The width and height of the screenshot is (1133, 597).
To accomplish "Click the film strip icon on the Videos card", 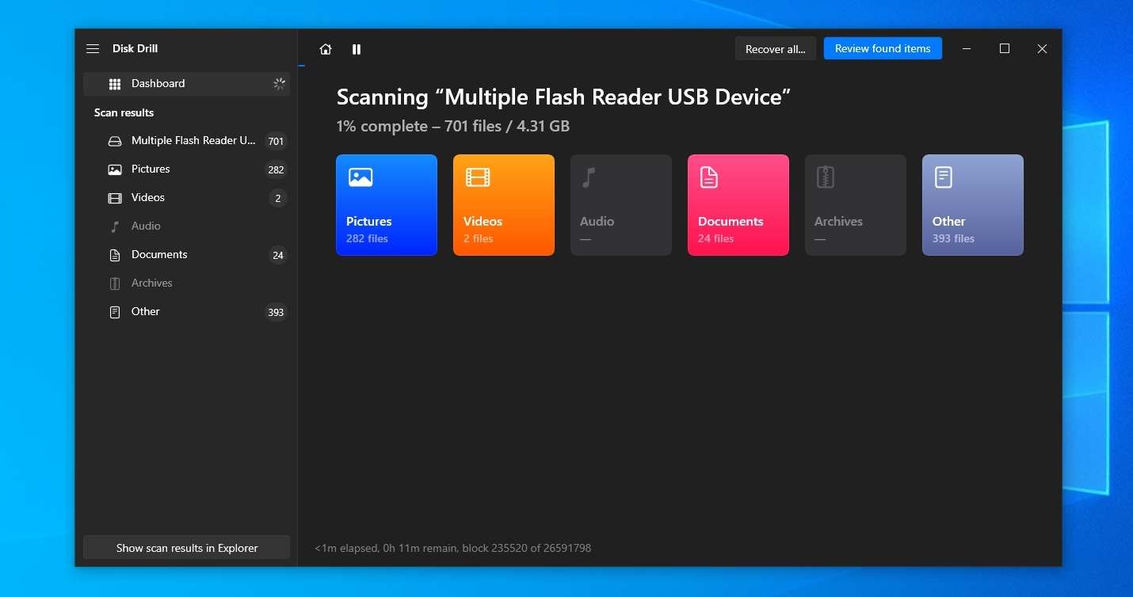I will (478, 177).
